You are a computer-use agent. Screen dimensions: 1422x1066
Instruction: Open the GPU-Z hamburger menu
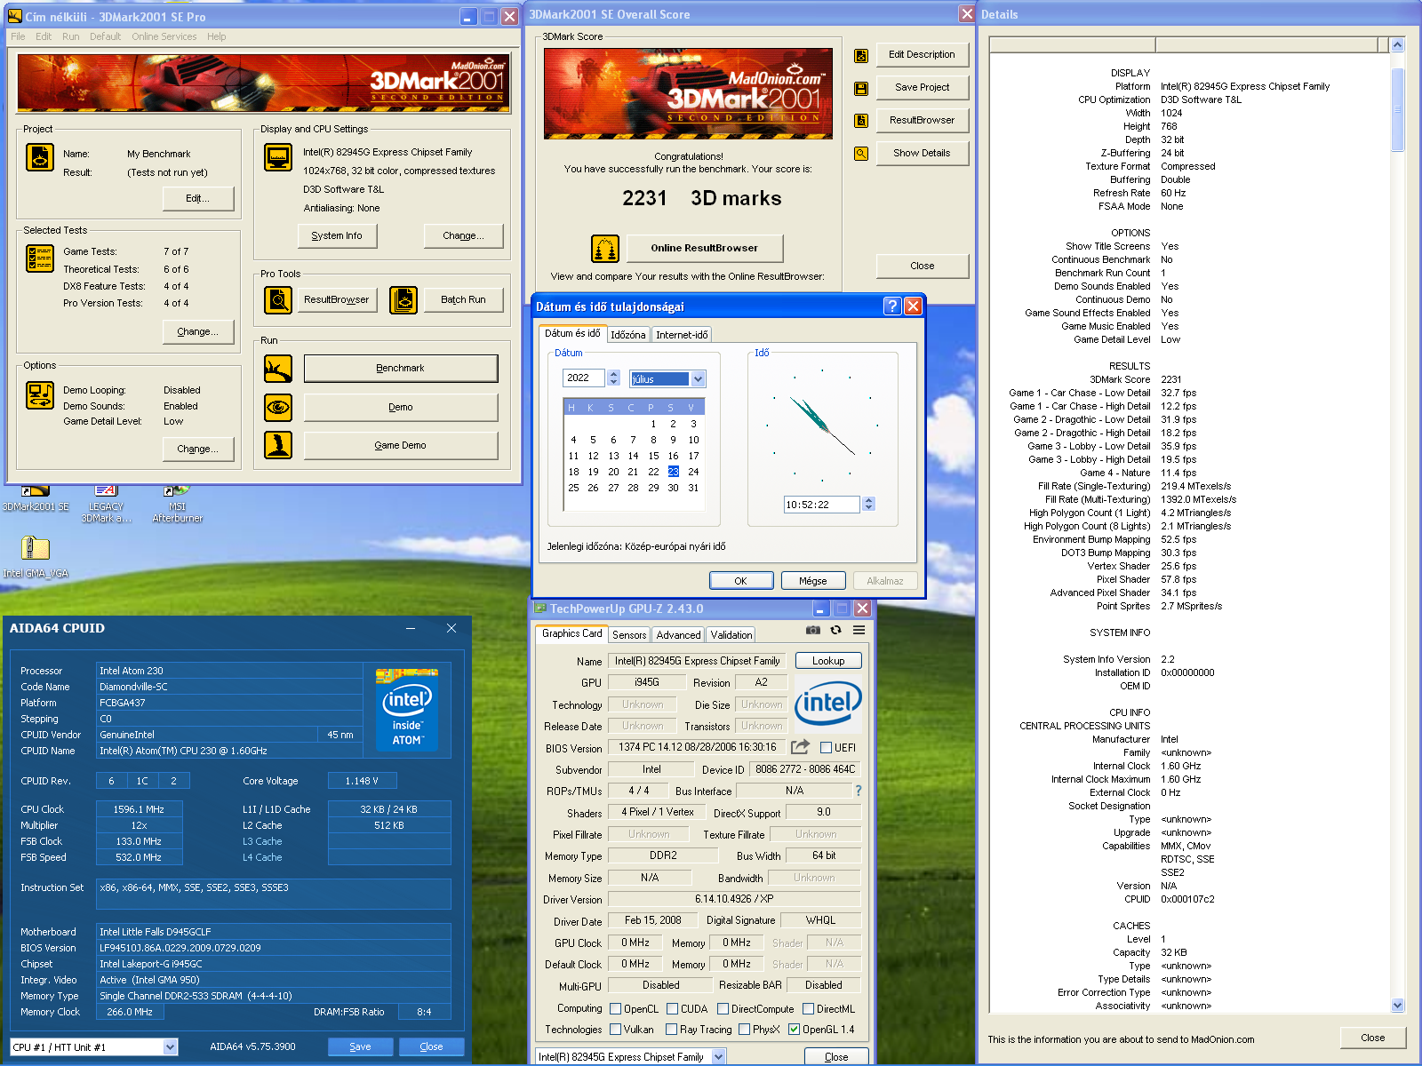(859, 630)
